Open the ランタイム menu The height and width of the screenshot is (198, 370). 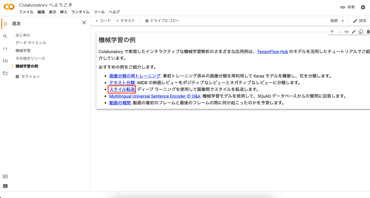pos(80,12)
